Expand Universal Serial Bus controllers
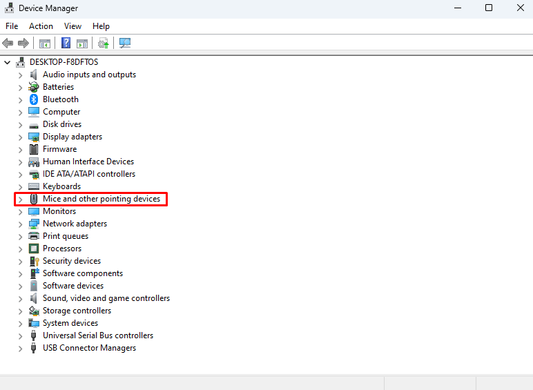The width and height of the screenshot is (533, 390). 21,336
